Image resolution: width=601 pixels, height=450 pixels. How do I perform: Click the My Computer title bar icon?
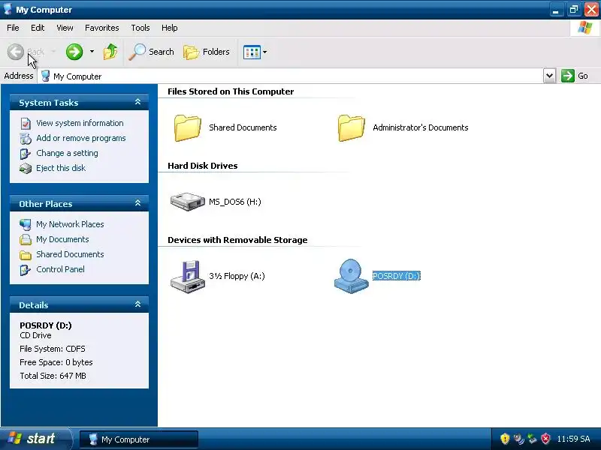tap(8, 9)
